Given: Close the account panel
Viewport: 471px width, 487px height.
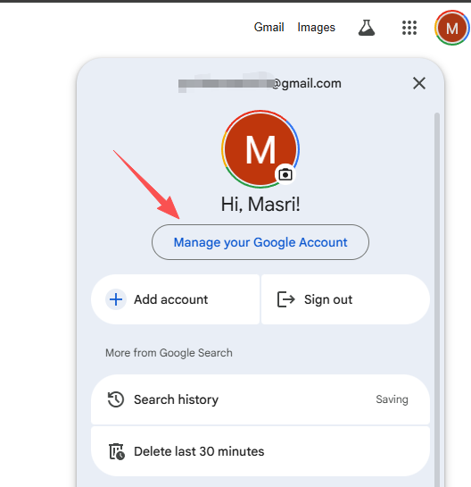Looking at the screenshot, I should click(419, 83).
